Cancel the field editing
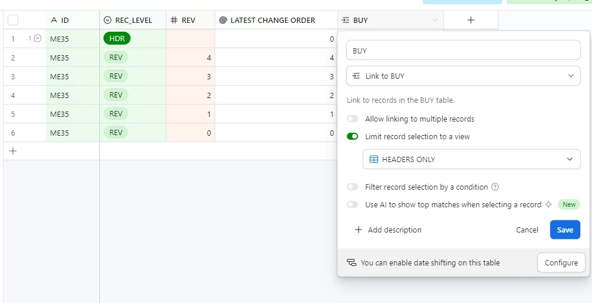 point(527,230)
